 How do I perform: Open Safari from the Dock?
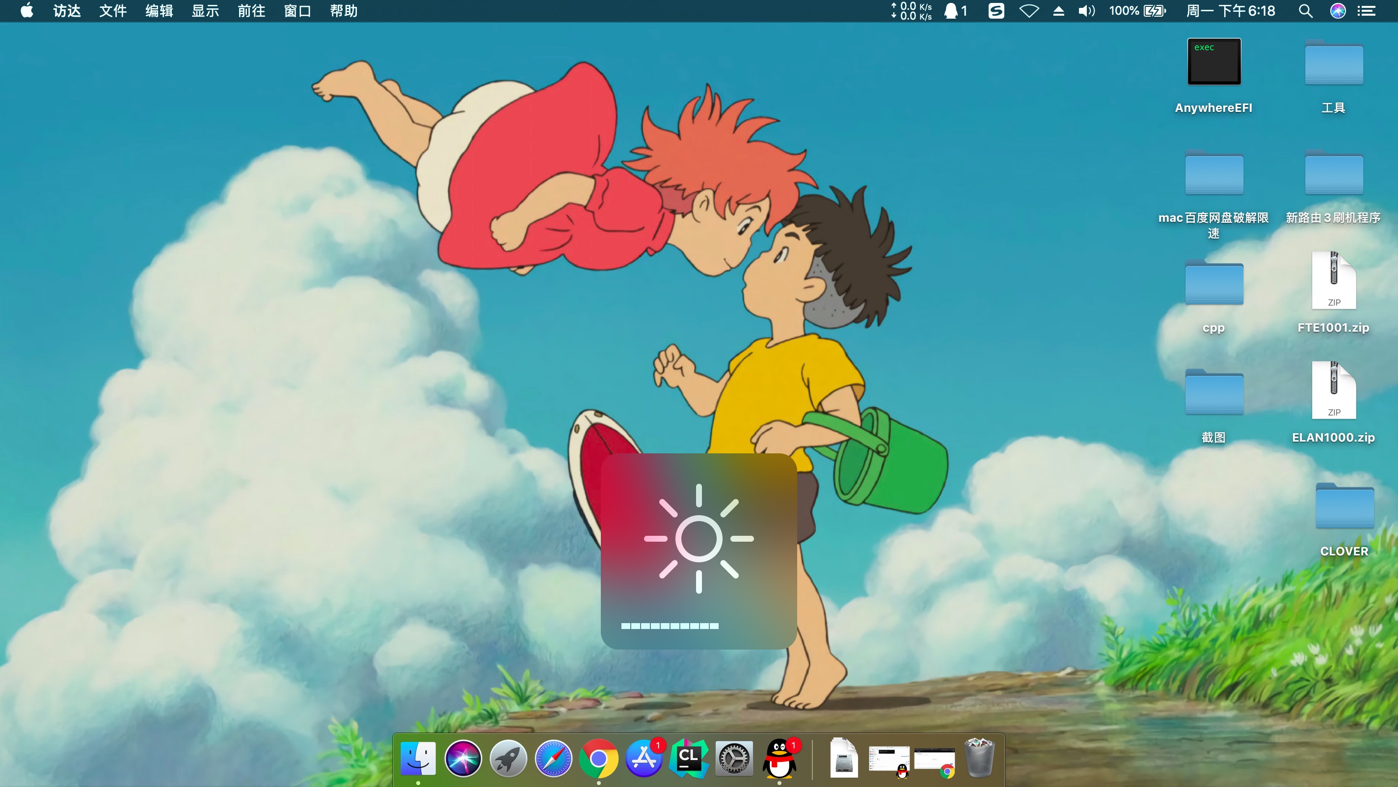(x=553, y=759)
